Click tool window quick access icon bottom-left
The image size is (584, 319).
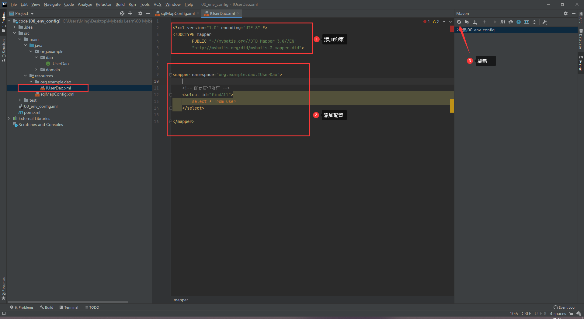4,314
